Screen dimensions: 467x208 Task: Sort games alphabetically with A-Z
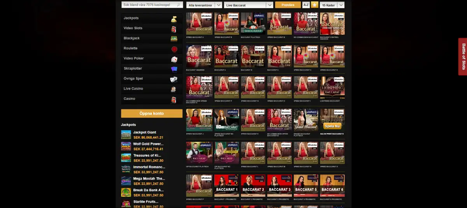[306, 5]
